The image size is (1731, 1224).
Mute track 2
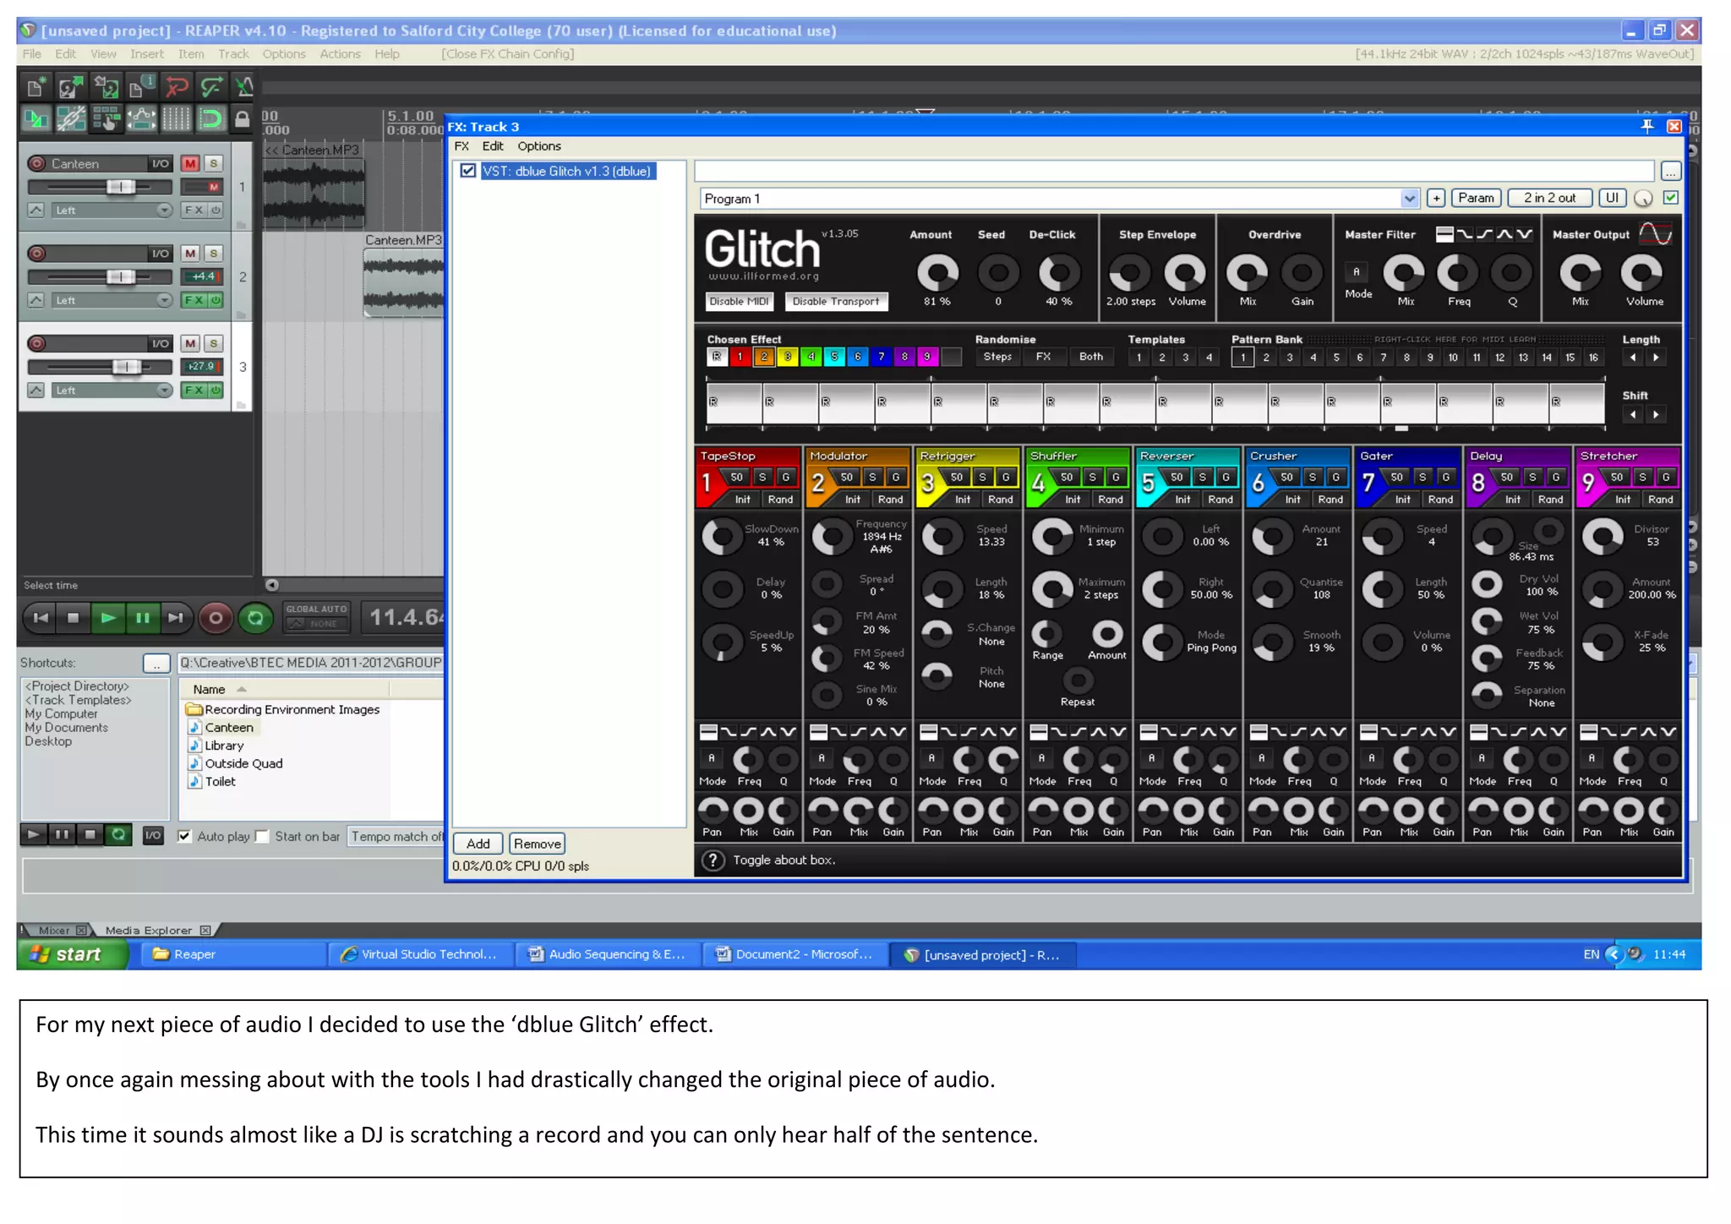190,253
